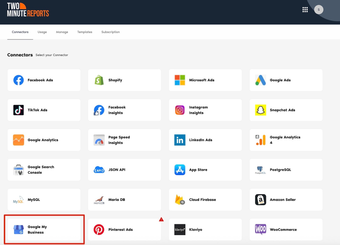The width and height of the screenshot is (340, 245).
Task: Click the Google Analytics 4 label
Action: (285, 140)
